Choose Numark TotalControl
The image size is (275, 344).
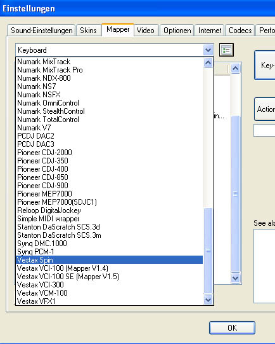click(109, 120)
